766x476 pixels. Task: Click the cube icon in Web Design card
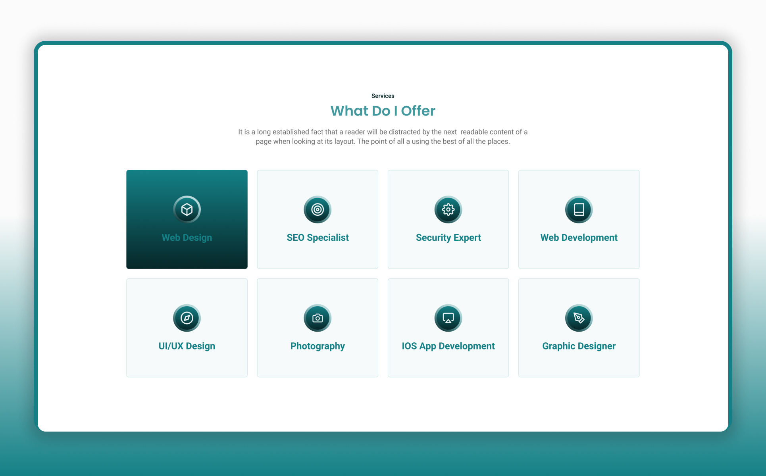click(x=187, y=209)
